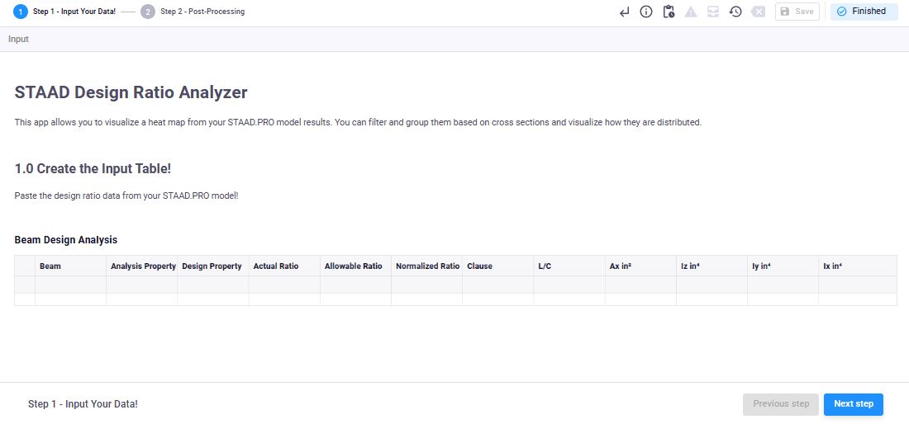Image resolution: width=909 pixels, height=424 pixels.
Task: Click the 1.0 Create the Input Table! heading
Action: (93, 169)
